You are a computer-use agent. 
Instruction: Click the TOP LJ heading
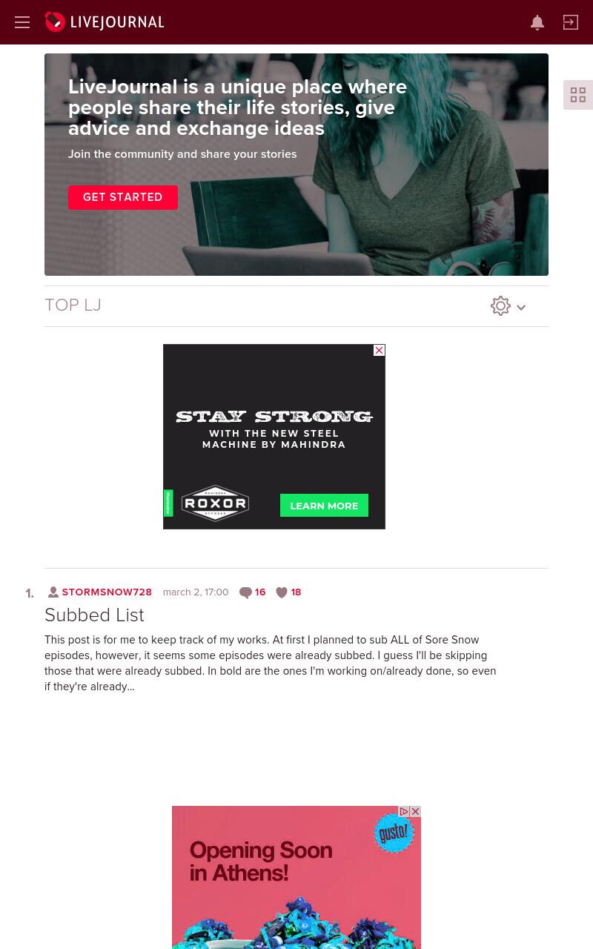pyautogui.click(x=73, y=305)
